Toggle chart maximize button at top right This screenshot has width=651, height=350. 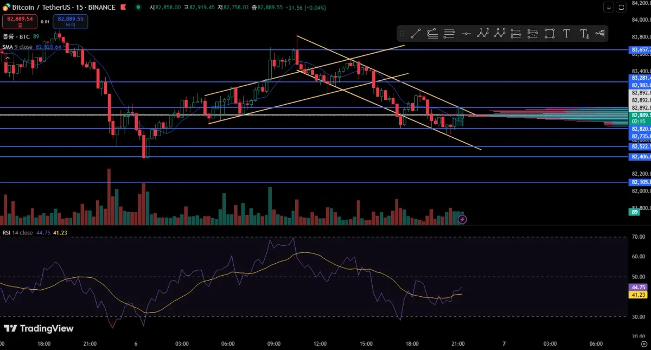click(x=621, y=7)
